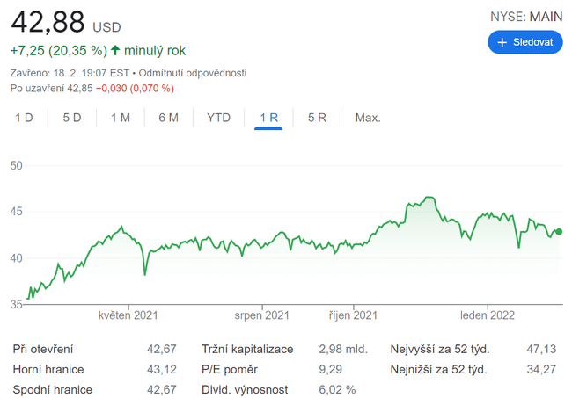Viewport: 572px width, 398px height.
Task: Click the Divid. výnosnost label
Action: click(x=245, y=389)
